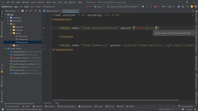Open the Profiler tool window
This screenshot has width=198, height=111.
pyautogui.click(x=130, y=106)
